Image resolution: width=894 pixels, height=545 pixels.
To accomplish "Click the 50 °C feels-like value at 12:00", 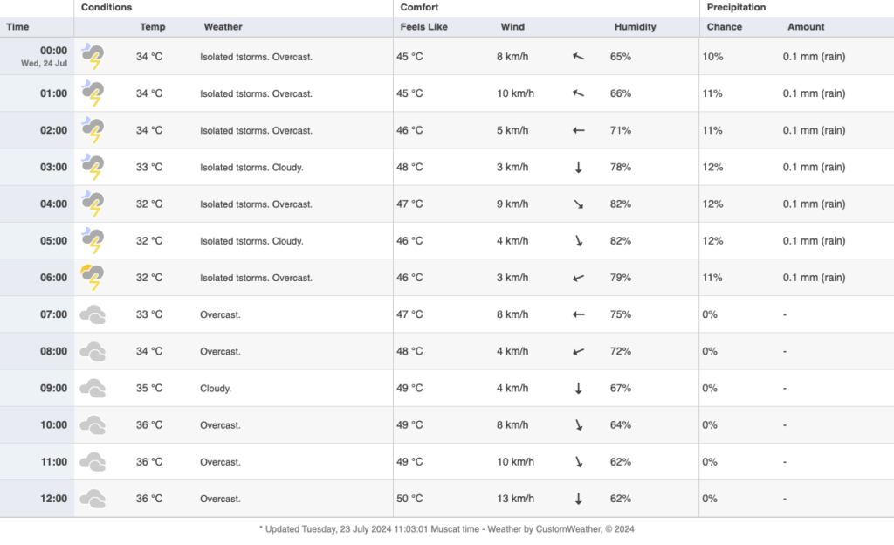I will (x=411, y=499).
